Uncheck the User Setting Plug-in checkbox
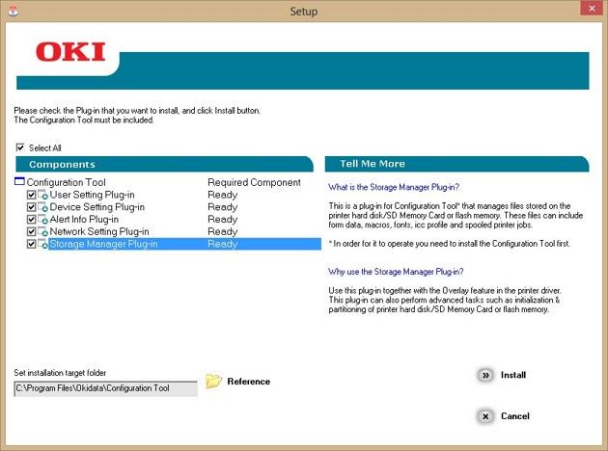Screen dimensions: 608x451 pyautogui.click(x=32, y=195)
